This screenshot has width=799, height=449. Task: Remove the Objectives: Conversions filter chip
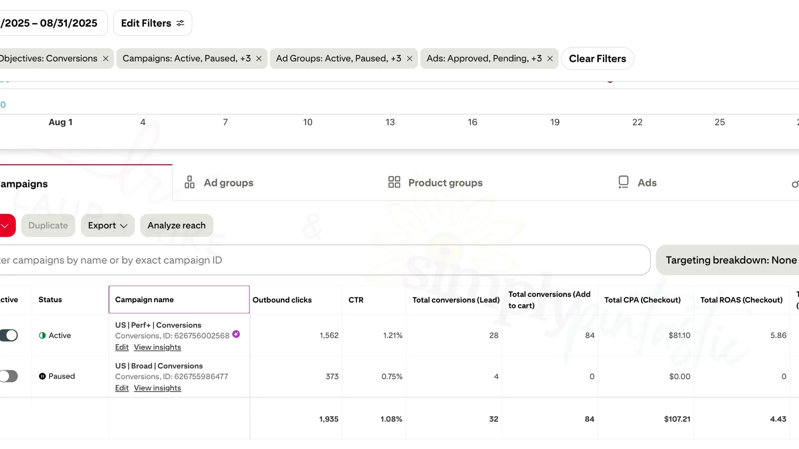(x=106, y=59)
